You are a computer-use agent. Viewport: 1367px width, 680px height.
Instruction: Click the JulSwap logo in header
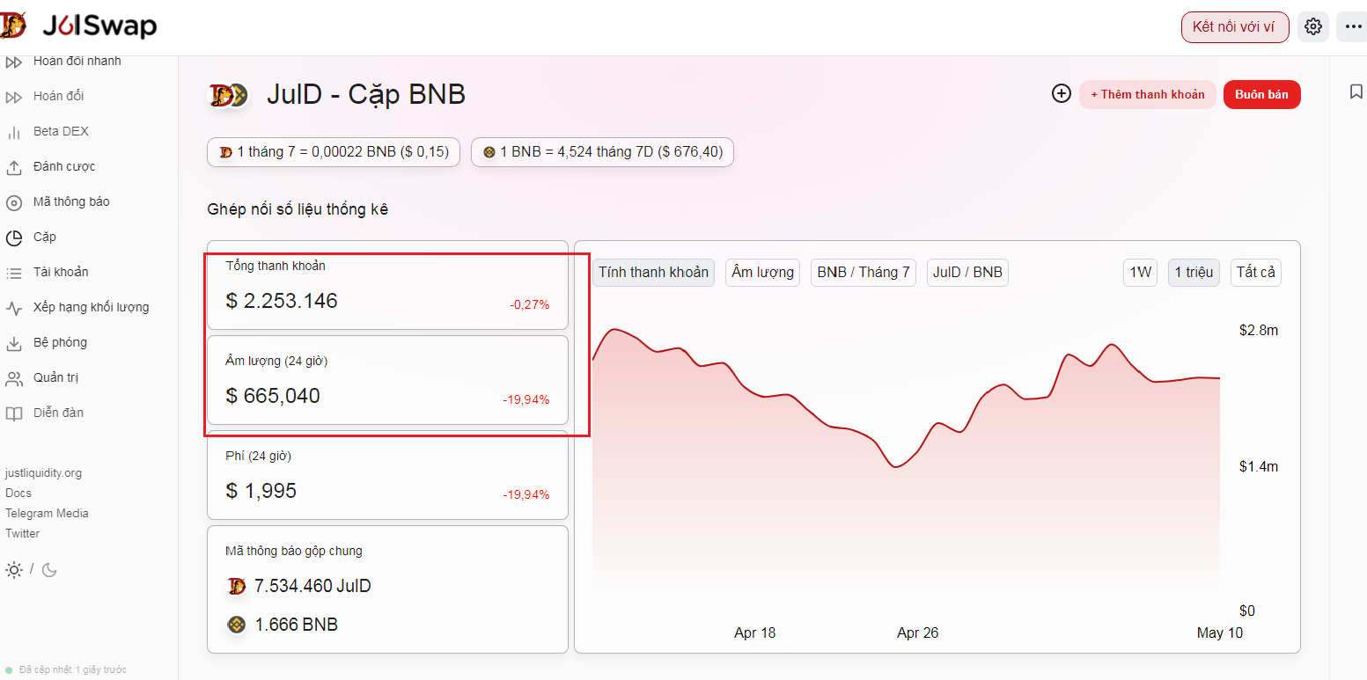pos(79,26)
